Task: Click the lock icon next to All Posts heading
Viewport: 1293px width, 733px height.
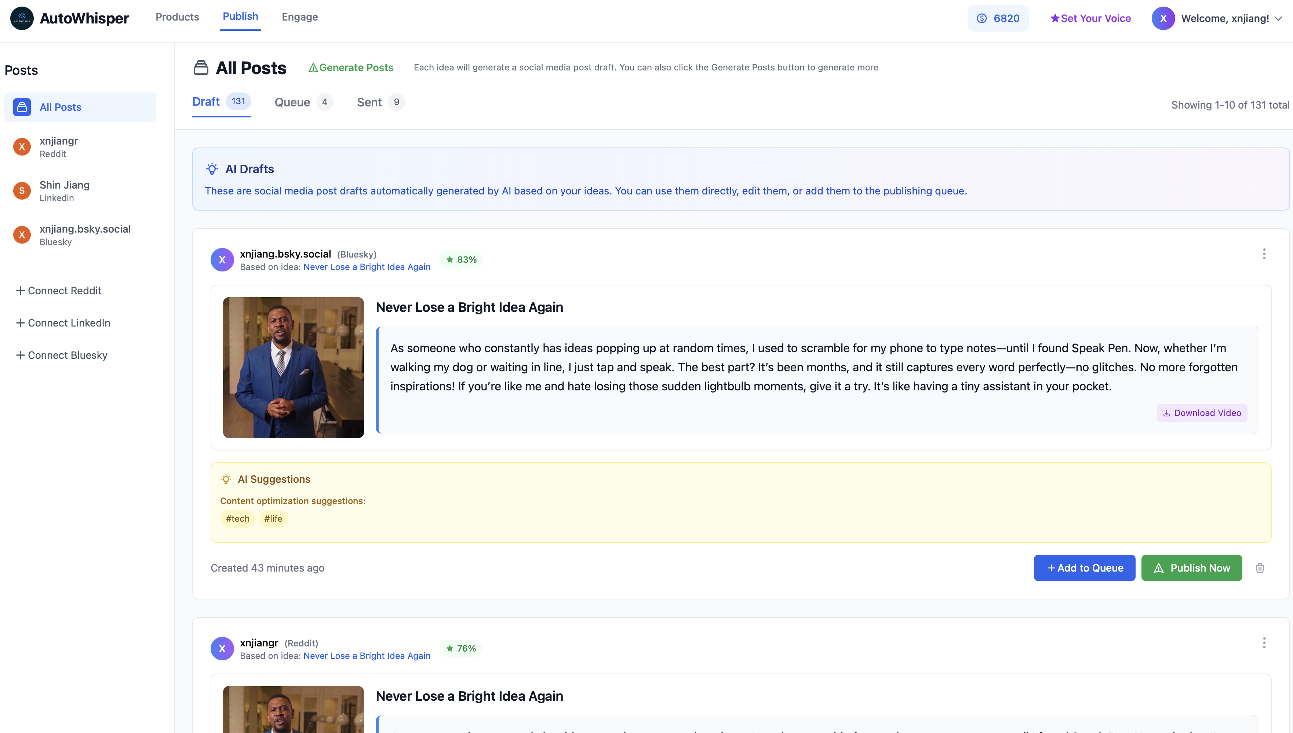Action: [201, 67]
